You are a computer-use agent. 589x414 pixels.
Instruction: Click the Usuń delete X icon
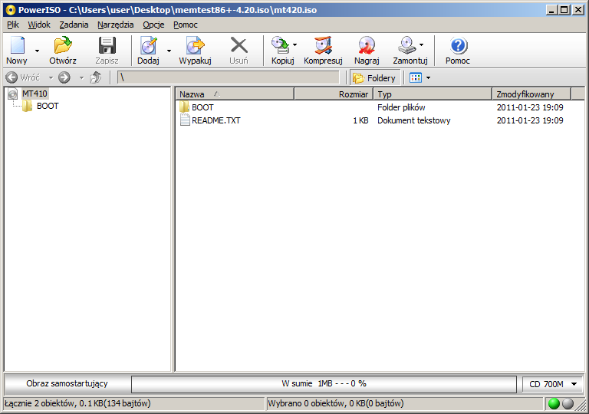(239, 45)
